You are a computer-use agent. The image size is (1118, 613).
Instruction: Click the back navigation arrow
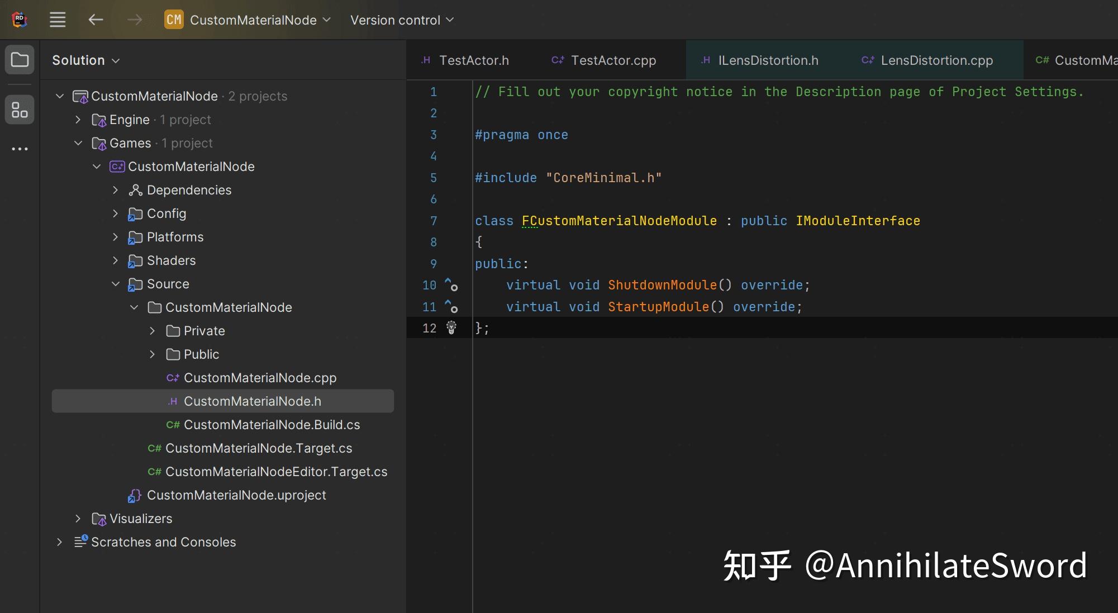pyautogui.click(x=96, y=20)
